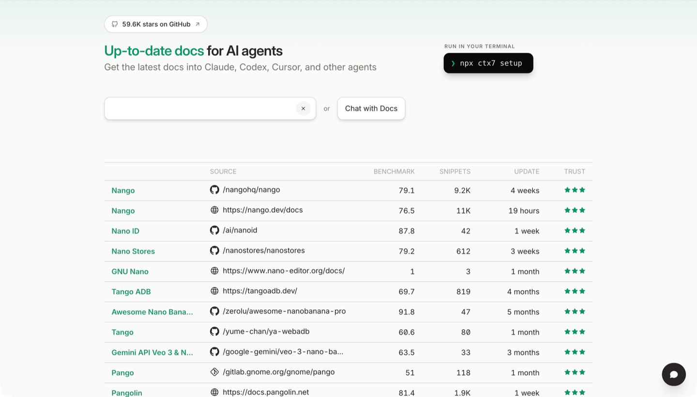Open the 59.6K stars on GitHub link
This screenshot has width=697, height=397.
pos(156,24)
